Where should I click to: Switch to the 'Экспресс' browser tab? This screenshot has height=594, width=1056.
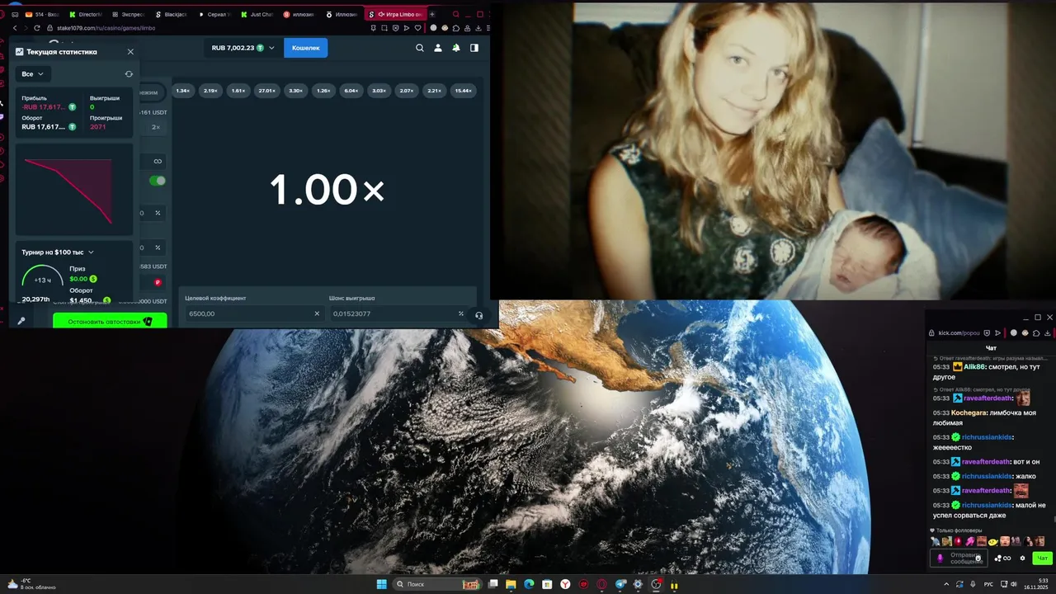click(x=129, y=14)
